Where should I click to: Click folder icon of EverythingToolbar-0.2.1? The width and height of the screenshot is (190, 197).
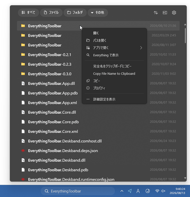point(23,55)
